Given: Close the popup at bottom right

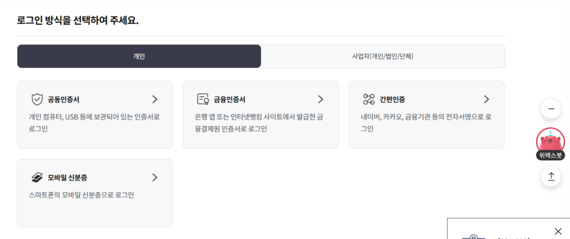Looking at the screenshot, I should 558,231.
